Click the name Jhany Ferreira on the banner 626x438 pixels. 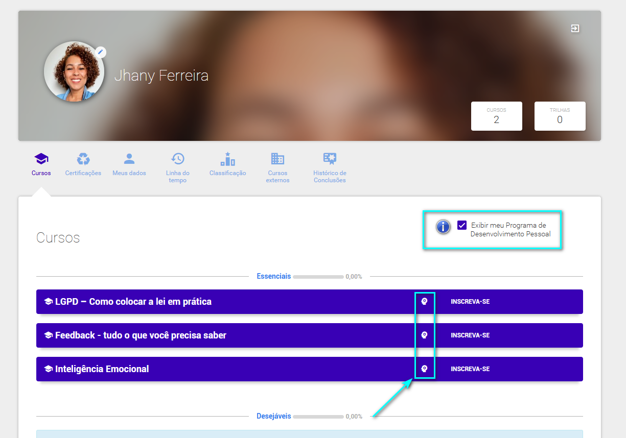pos(161,76)
